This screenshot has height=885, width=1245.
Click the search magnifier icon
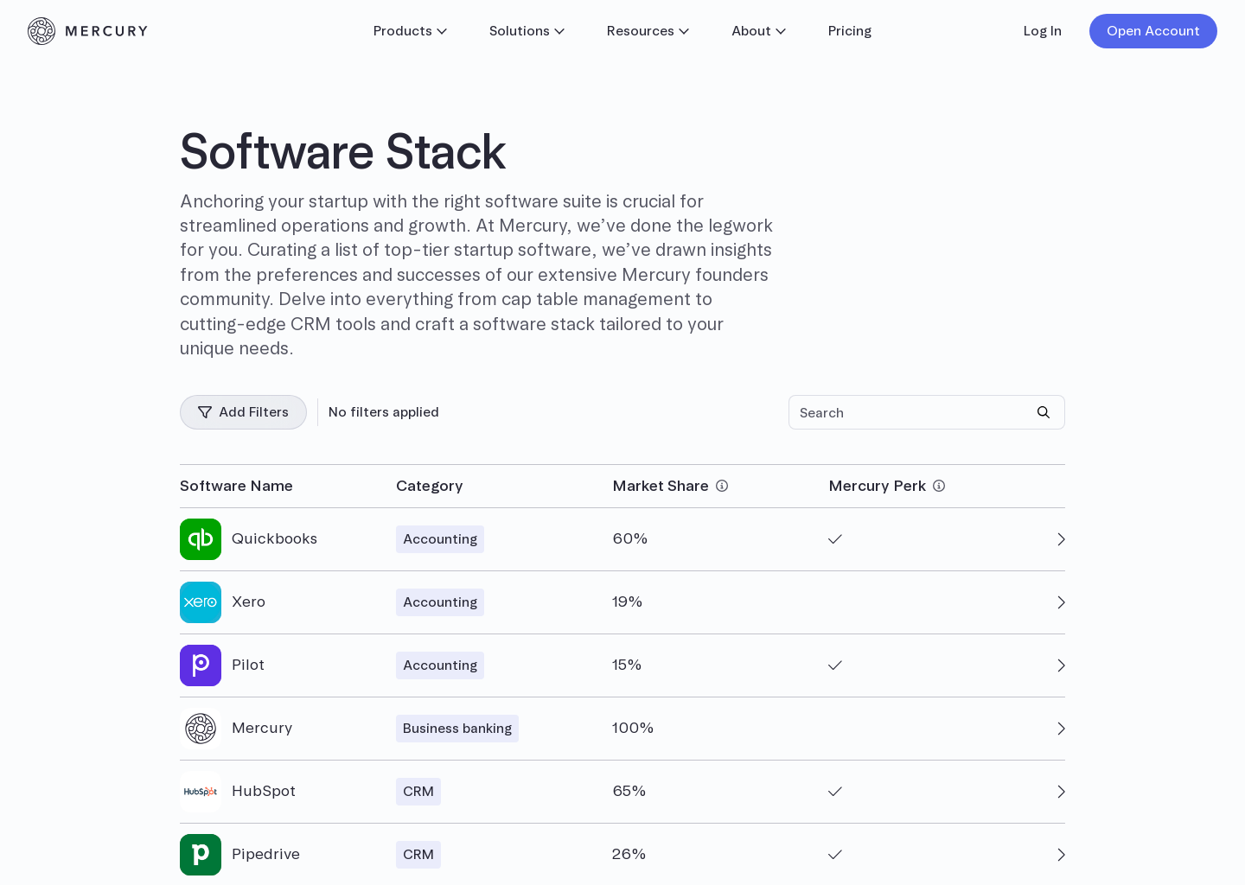tap(1043, 412)
